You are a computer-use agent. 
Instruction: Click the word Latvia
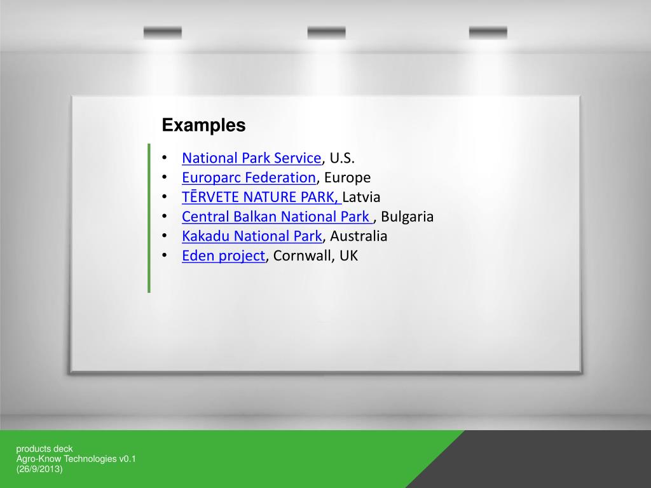361,197
